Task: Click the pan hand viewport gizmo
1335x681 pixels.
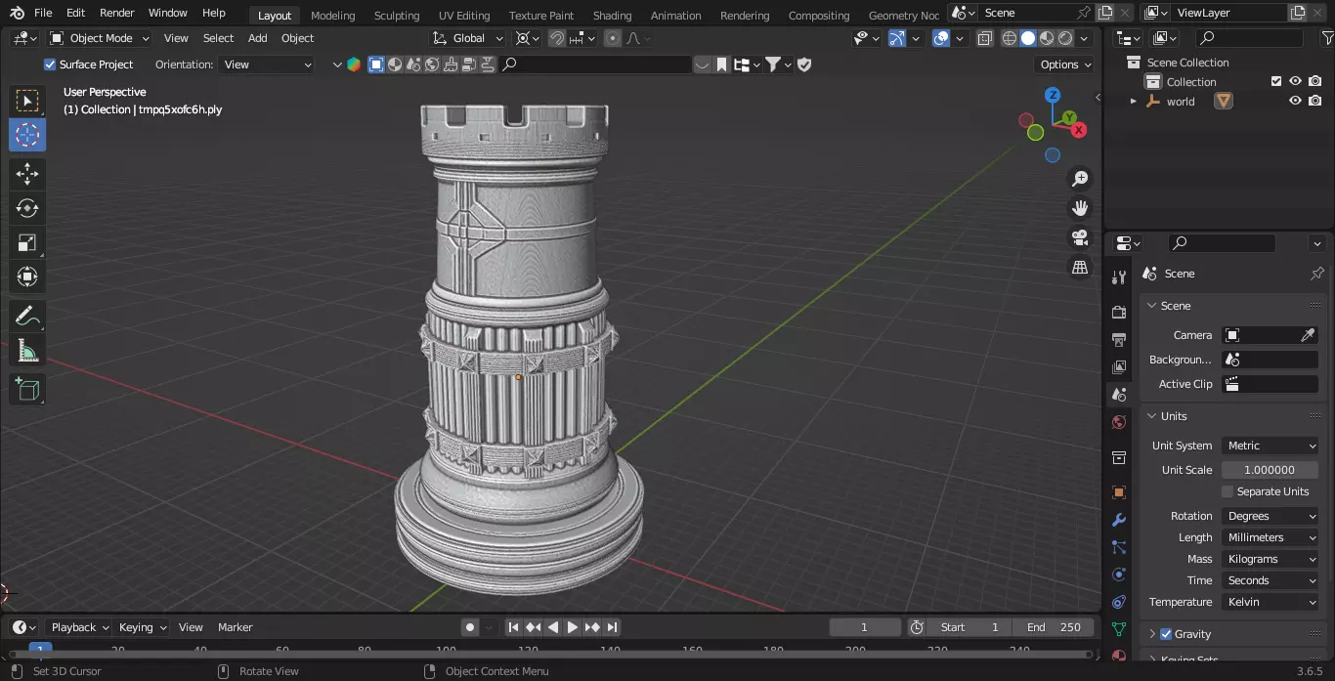Action: coord(1080,208)
